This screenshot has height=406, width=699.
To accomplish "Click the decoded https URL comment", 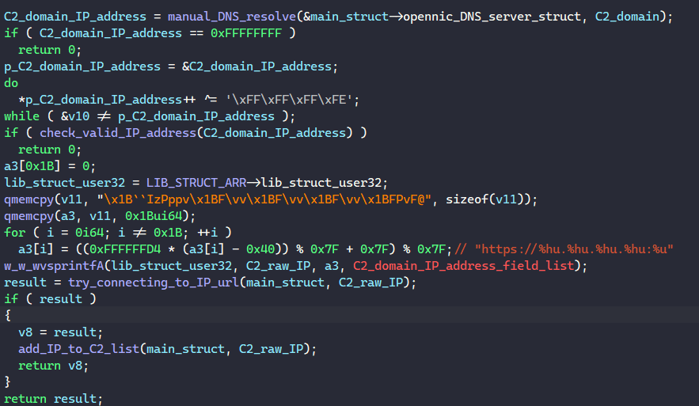I will (564, 249).
